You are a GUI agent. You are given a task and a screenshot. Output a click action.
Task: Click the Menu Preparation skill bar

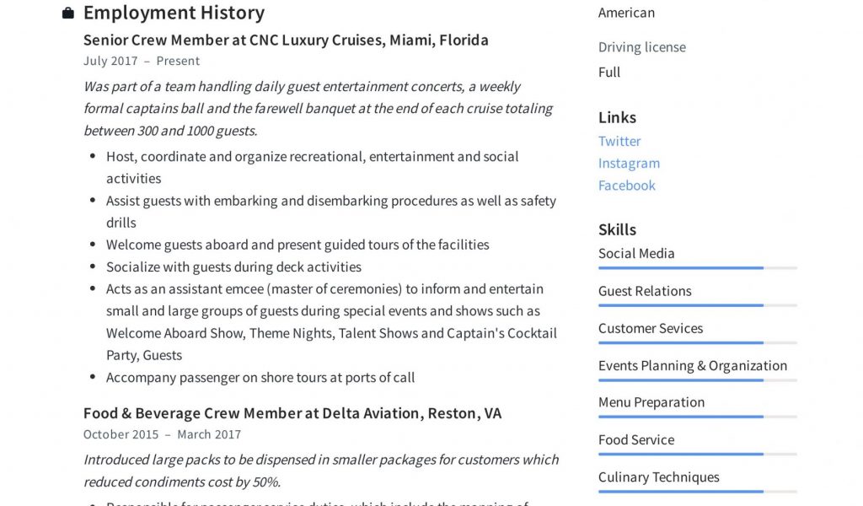[697, 417]
